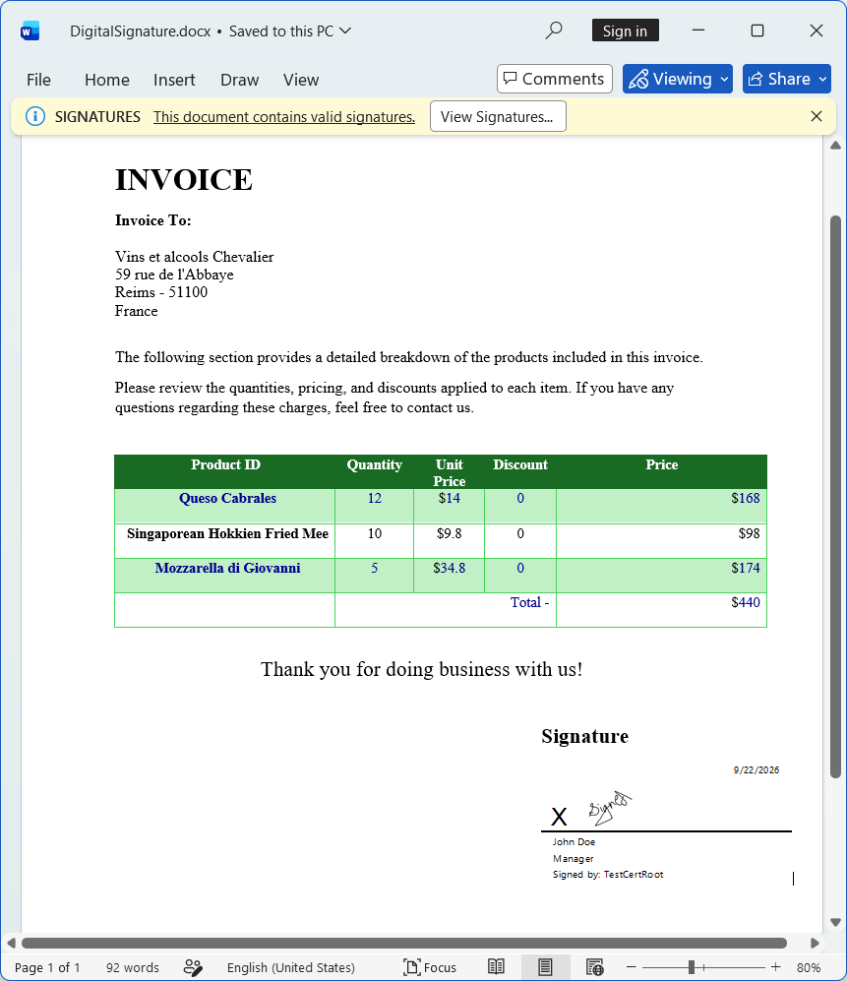
Task: Select Print Layout view icon
Action: click(545, 967)
